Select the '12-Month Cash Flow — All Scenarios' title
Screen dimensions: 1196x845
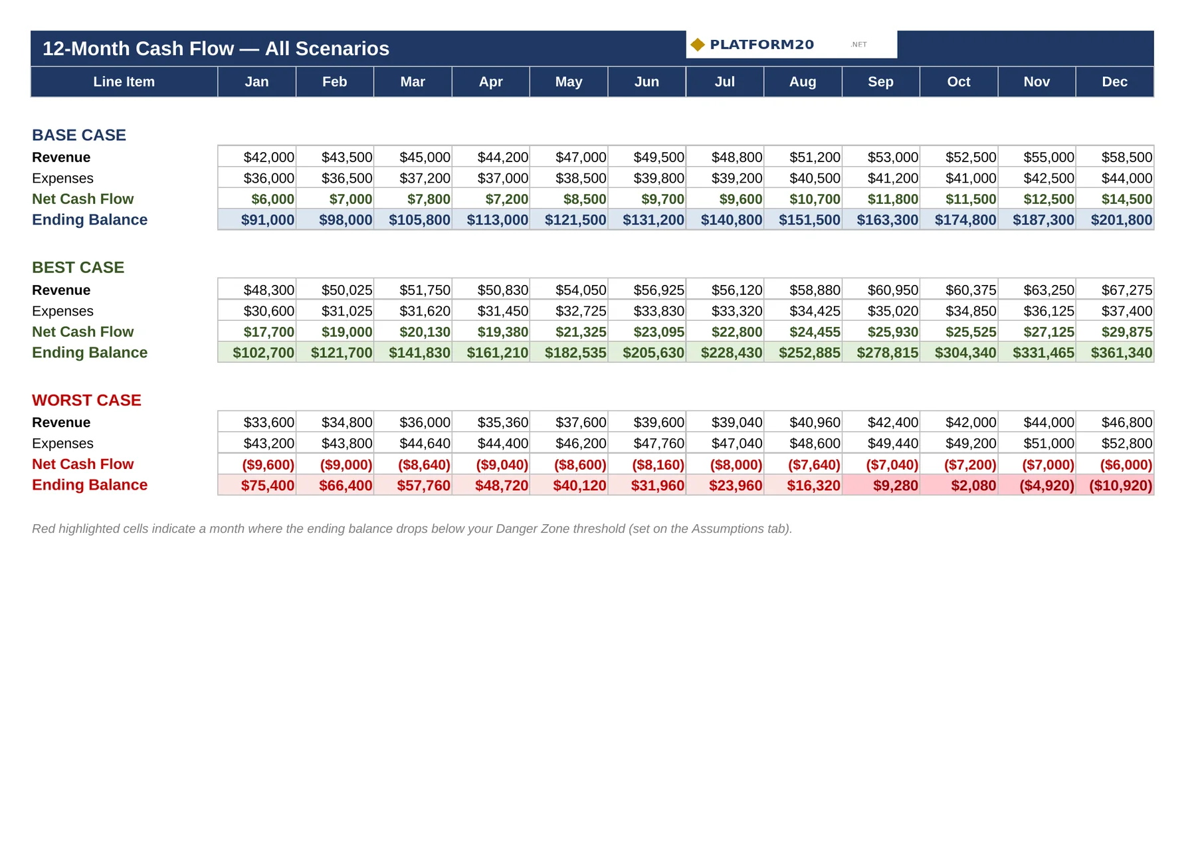tap(216, 48)
